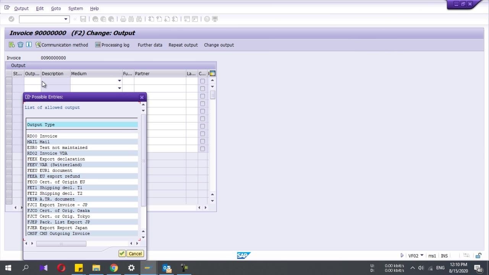Image resolution: width=489 pixels, height=275 pixels.
Task: Expand the status bar message arrow
Action: coord(402,256)
